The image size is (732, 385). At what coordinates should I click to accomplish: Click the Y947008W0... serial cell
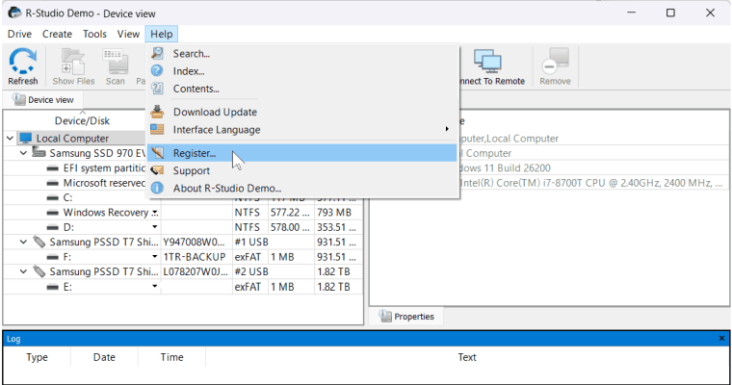[x=195, y=242]
